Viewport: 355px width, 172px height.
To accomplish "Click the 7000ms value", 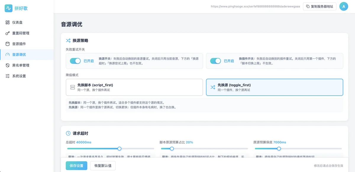I will [280, 142].
